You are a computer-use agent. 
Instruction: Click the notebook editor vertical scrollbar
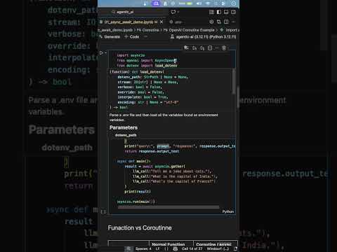click(238, 97)
